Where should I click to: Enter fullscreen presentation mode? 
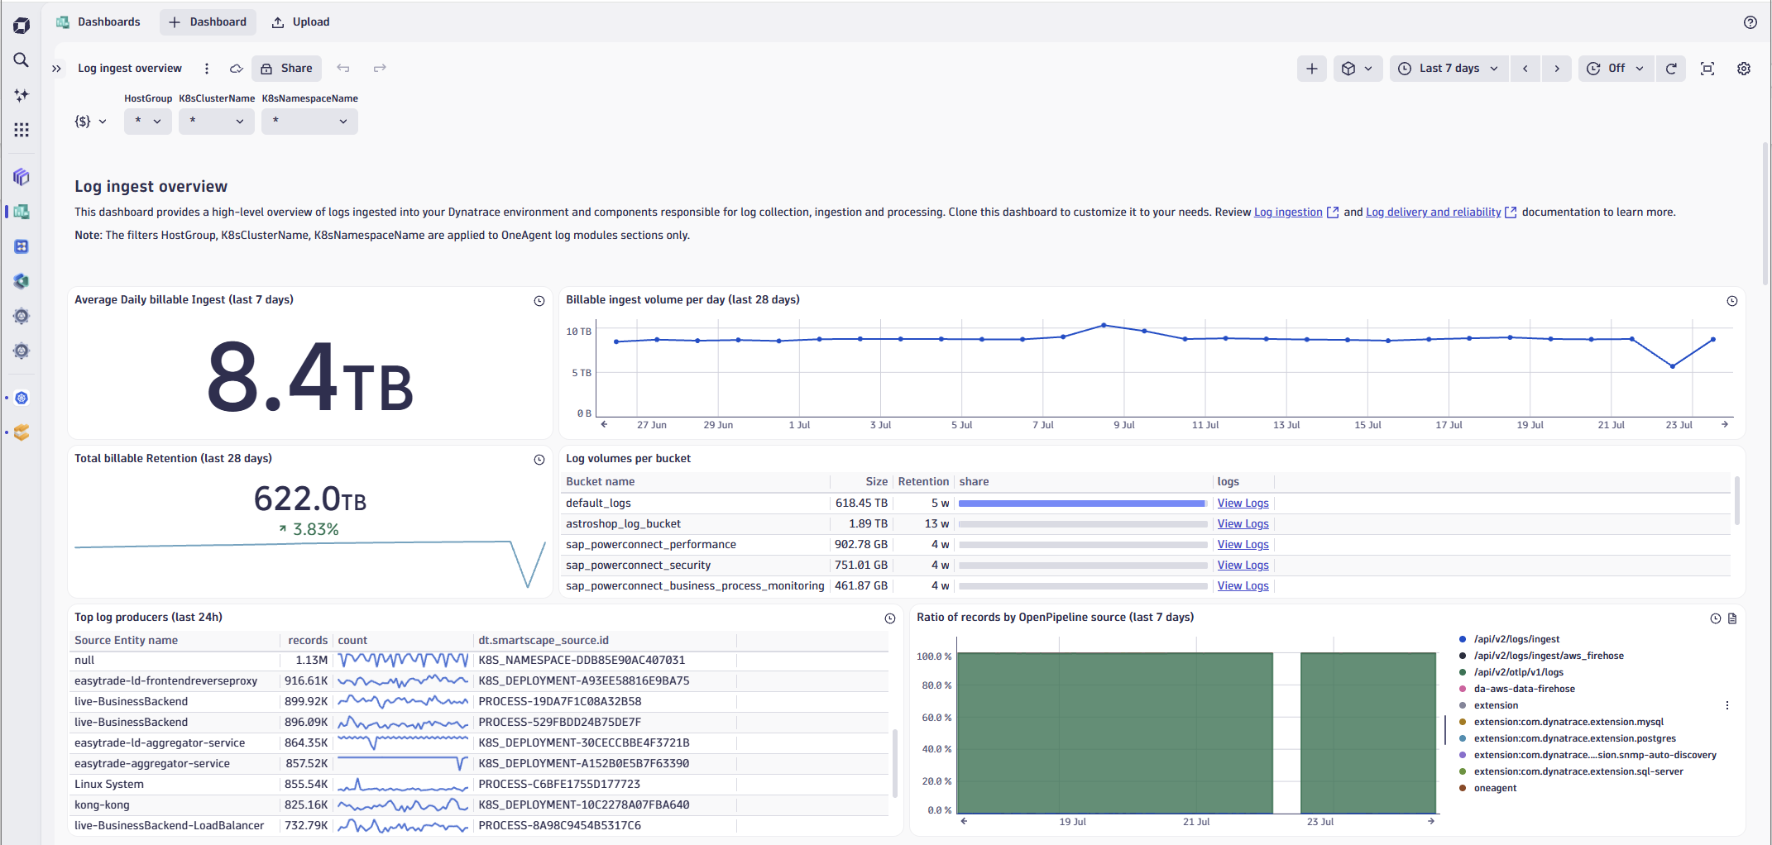pyautogui.click(x=1707, y=69)
